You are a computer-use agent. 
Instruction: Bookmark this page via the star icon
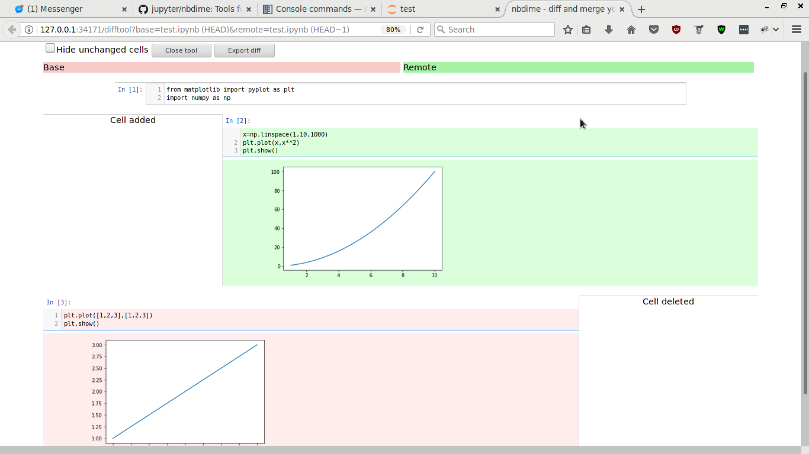[567, 29]
